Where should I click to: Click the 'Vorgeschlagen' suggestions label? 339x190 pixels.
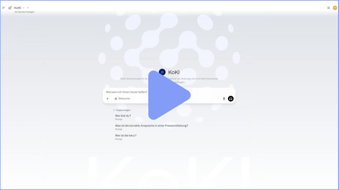[123, 110]
